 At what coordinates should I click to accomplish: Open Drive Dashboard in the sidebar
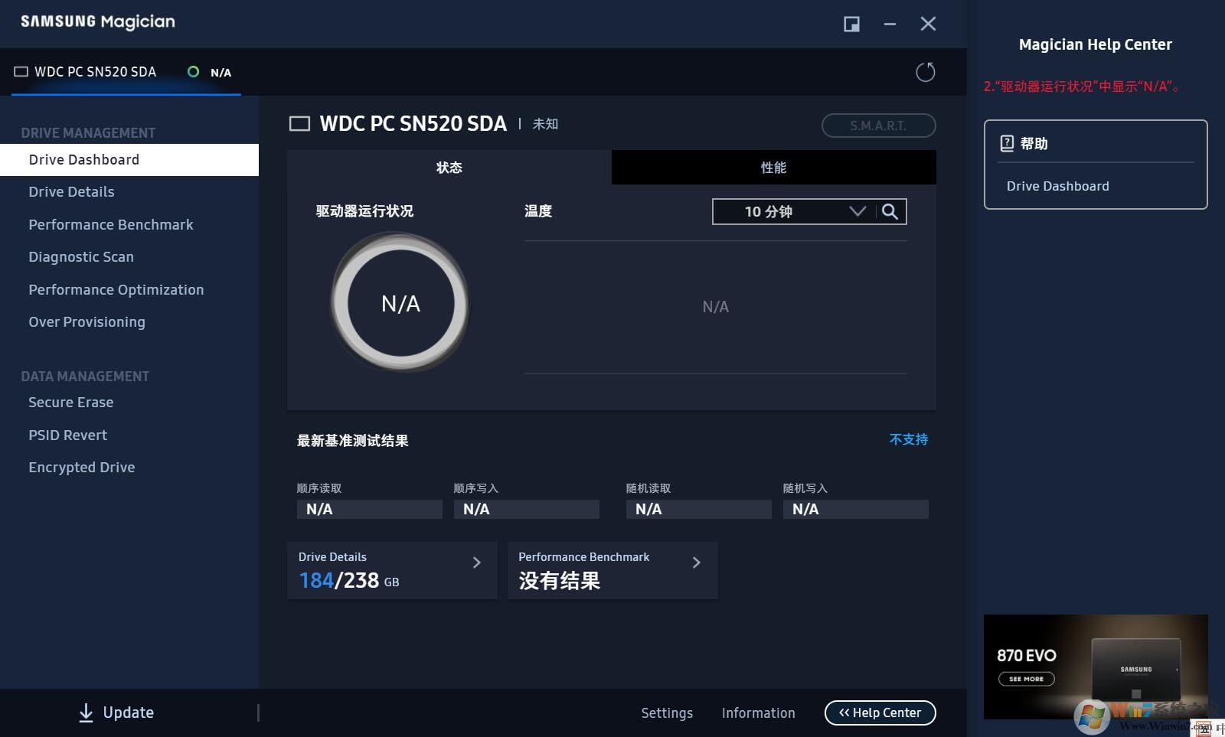(129, 160)
